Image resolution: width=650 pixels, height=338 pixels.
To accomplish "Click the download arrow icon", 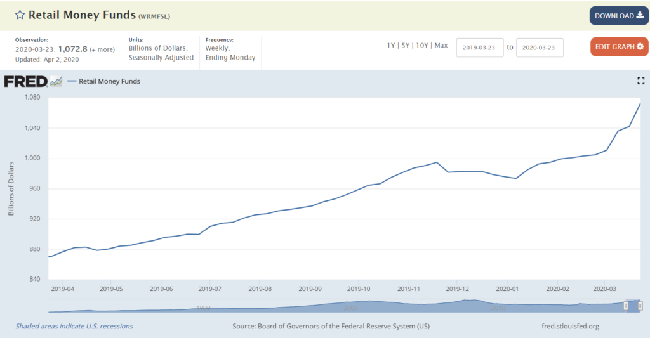I will [639, 16].
